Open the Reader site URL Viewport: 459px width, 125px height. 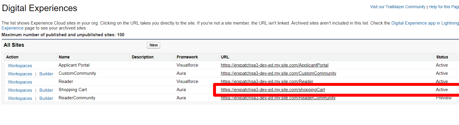click(267, 81)
